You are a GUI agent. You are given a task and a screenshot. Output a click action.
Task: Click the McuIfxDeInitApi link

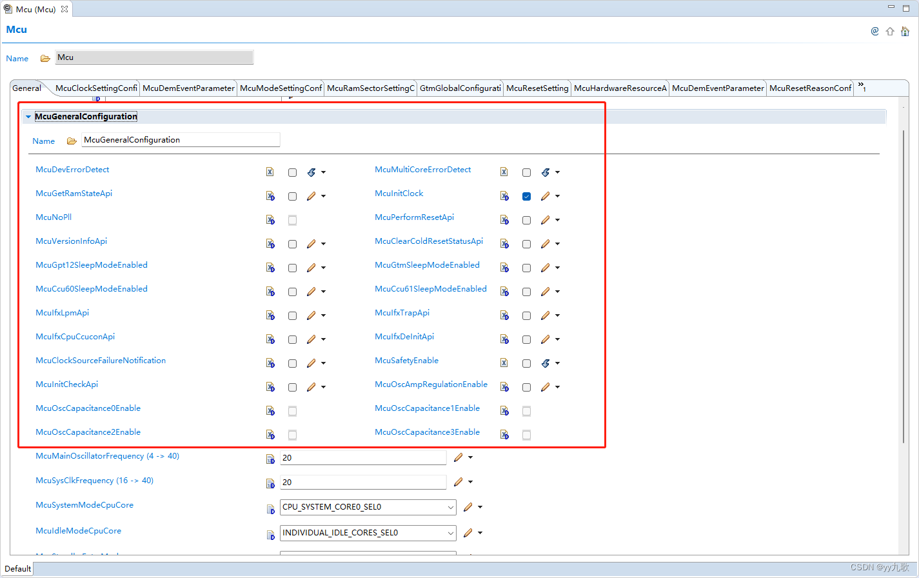(x=404, y=337)
